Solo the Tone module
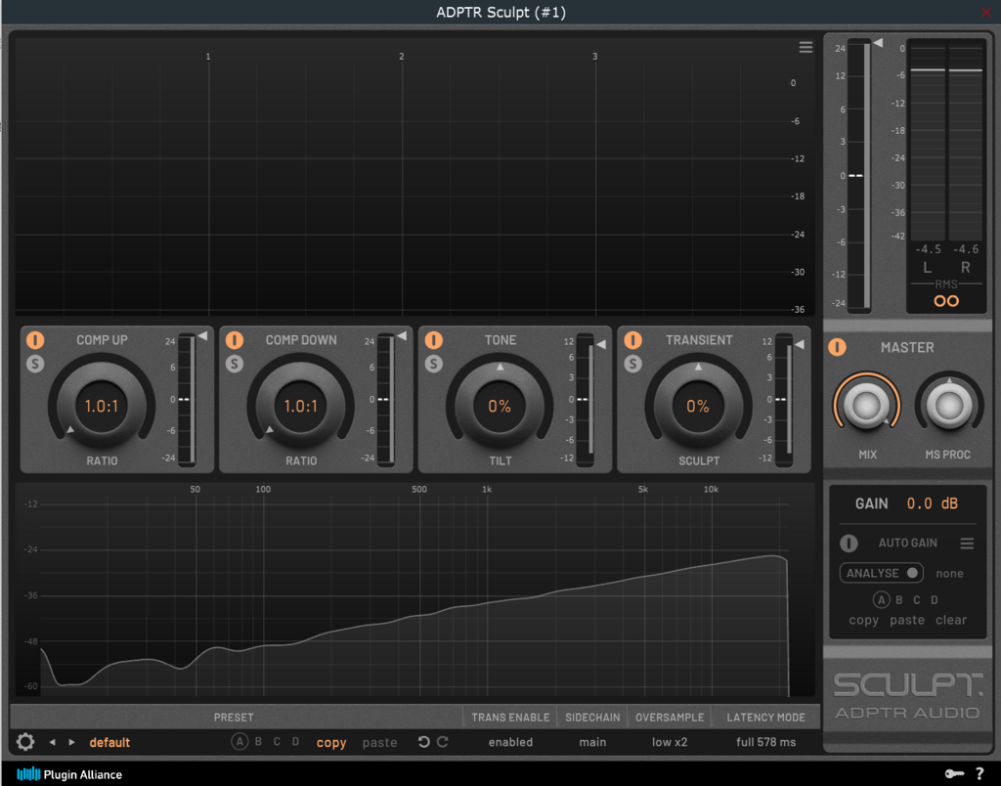The height and width of the screenshot is (786, 1001). pos(433,364)
